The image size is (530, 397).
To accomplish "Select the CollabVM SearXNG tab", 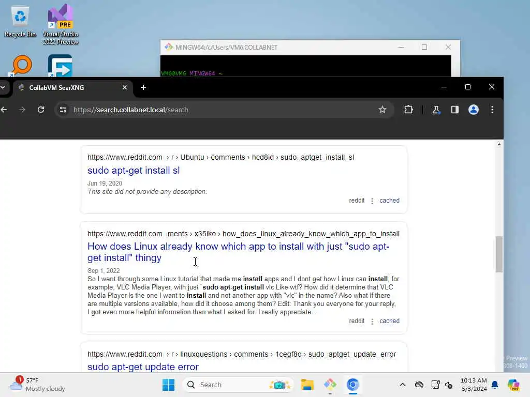I will [72, 87].
